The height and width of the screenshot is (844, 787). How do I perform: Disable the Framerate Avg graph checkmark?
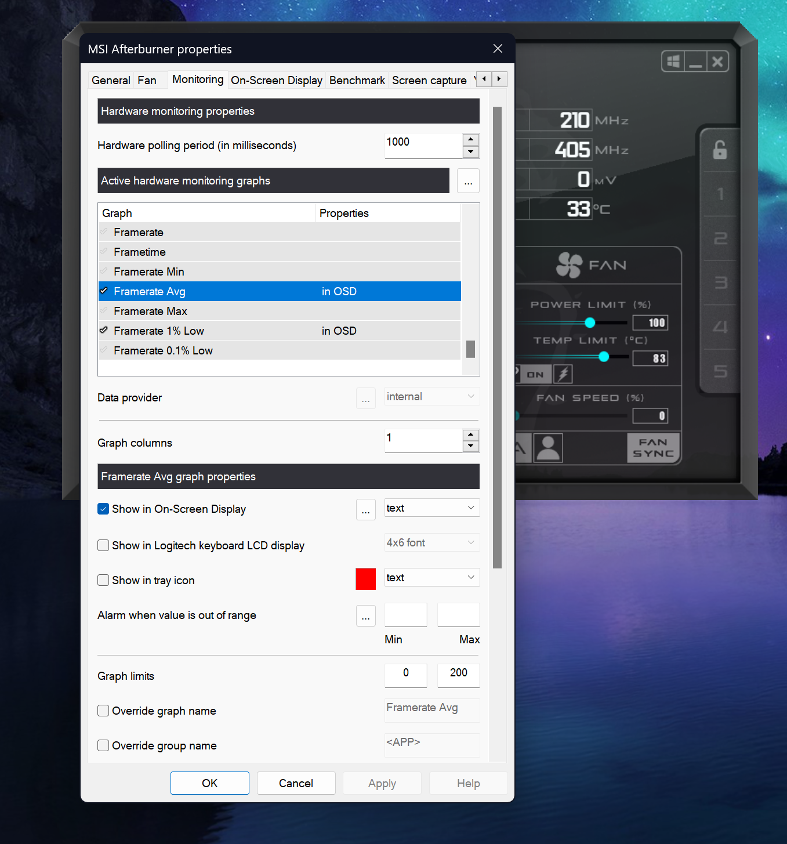tap(104, 291)
